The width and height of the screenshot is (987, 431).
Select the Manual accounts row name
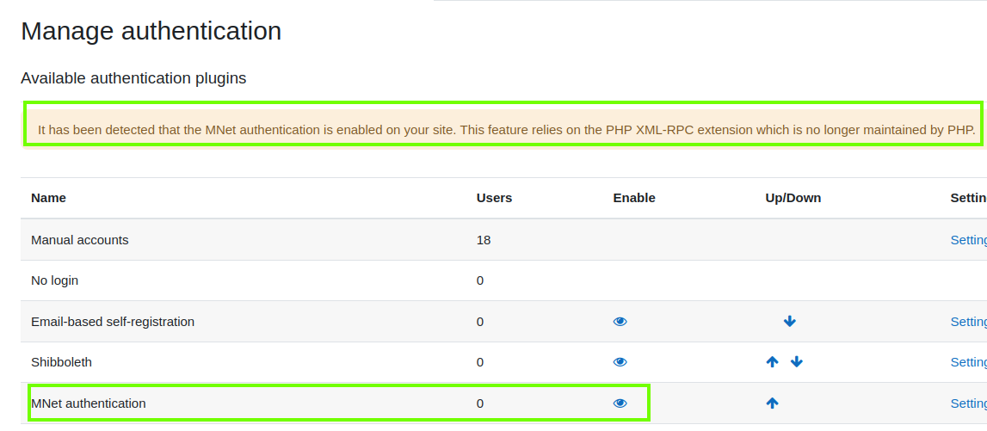point(80,240)
